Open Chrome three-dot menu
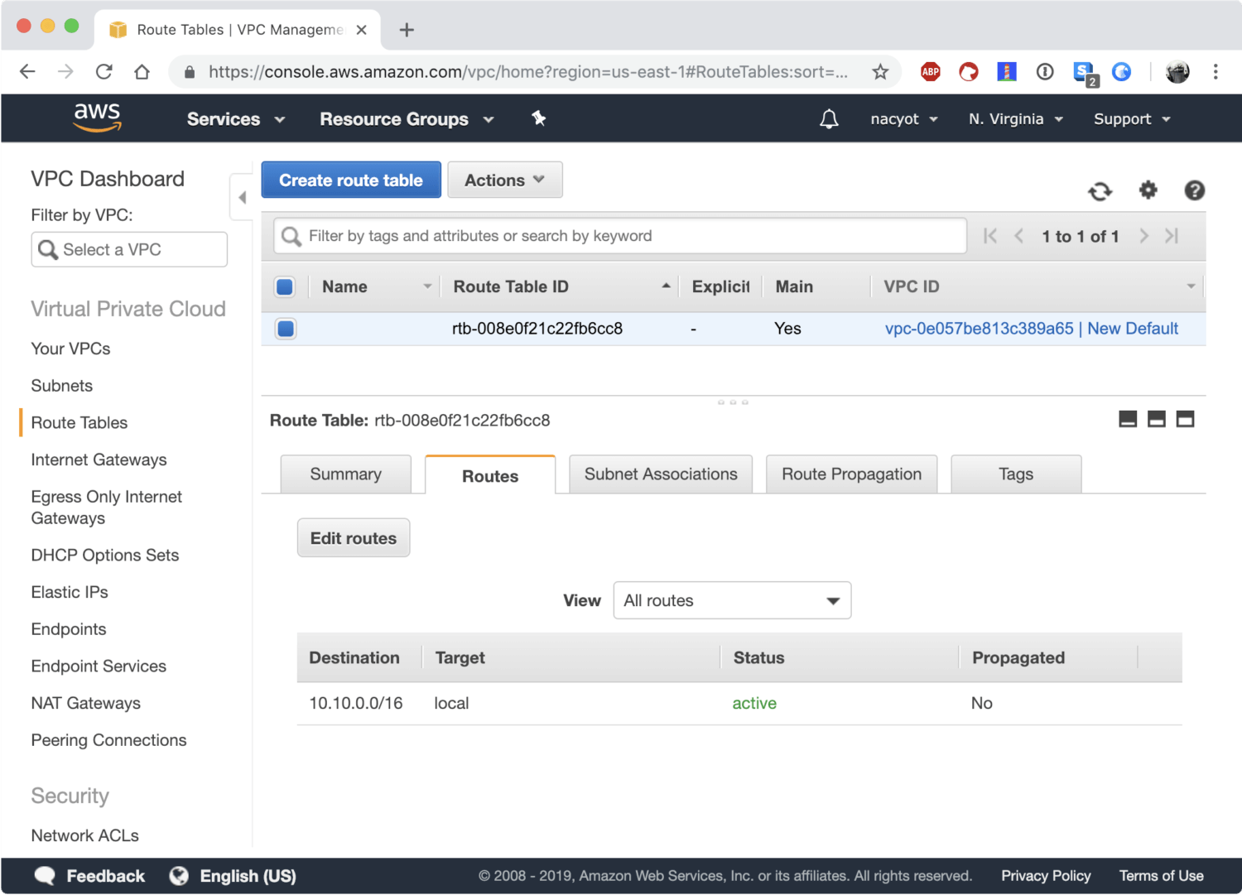Image resolution: width=1242 pixels, height=895 pixels. pos(1216,72)
